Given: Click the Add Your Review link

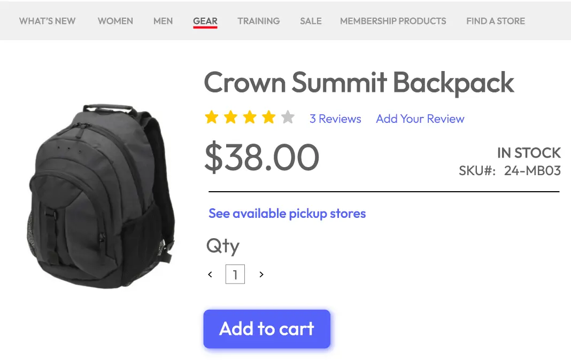Looking at the screenshot, I should coord(420,119).
